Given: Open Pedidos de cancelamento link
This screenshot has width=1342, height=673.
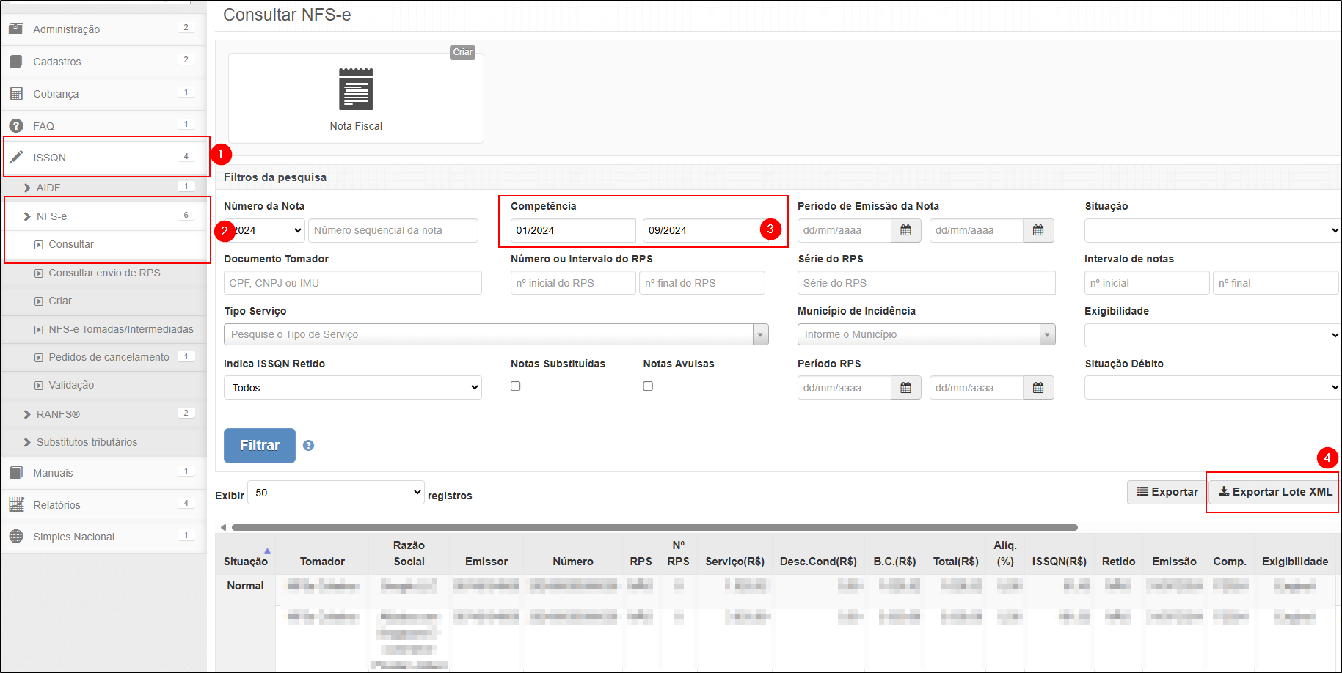Looking at the screenshot, I should 109,357.
